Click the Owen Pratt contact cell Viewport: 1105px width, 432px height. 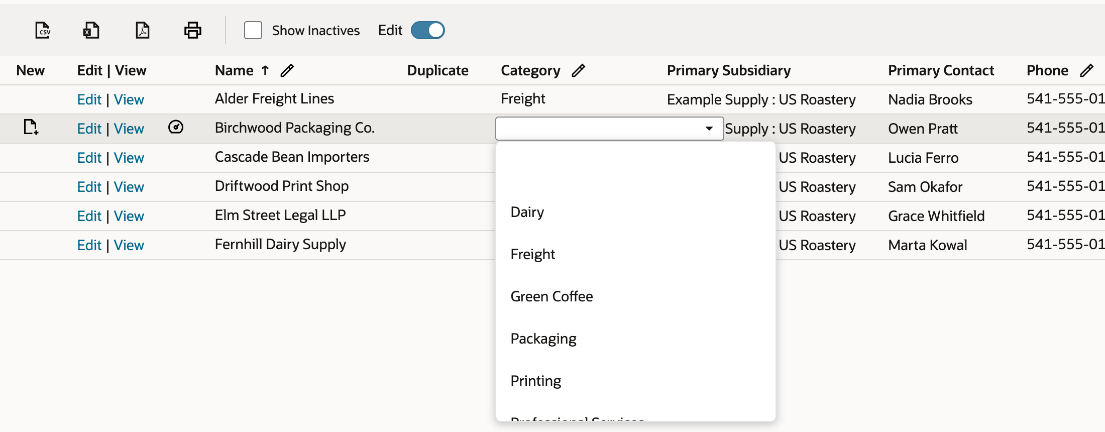pos(923,129)
